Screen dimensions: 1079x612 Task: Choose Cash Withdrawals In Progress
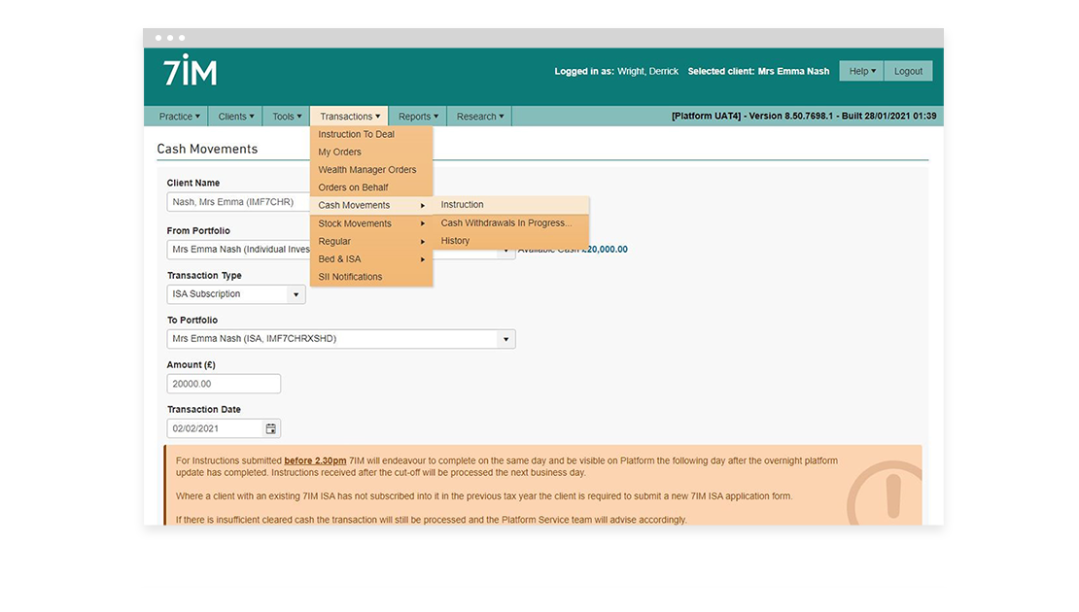[511, 222]
